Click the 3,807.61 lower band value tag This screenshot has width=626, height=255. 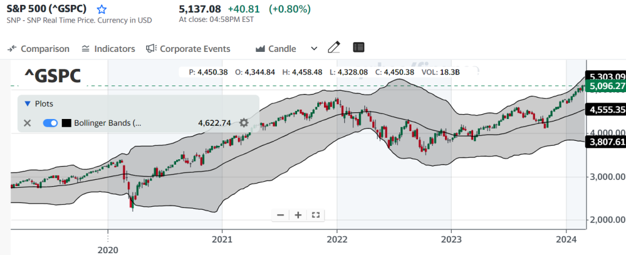606,142
